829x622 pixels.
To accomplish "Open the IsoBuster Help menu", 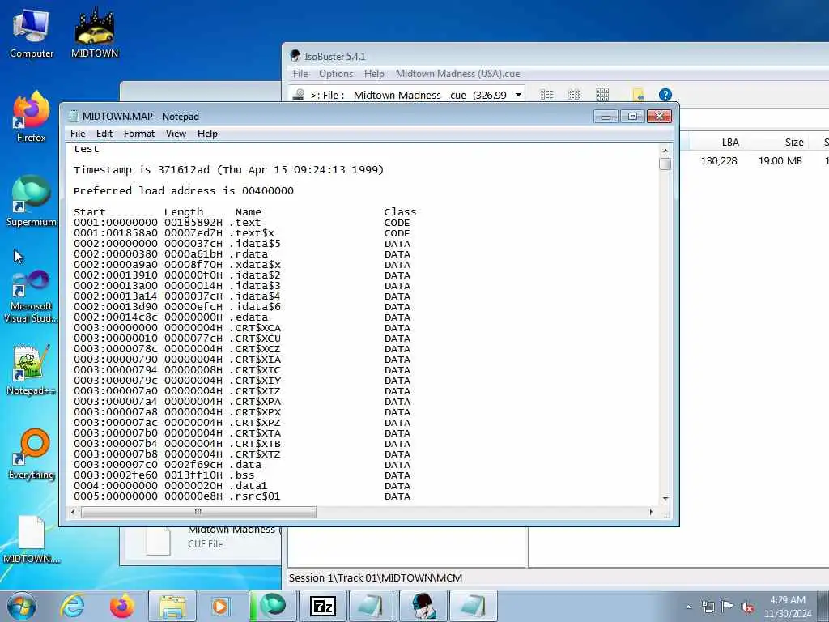I will coord(374,74).
